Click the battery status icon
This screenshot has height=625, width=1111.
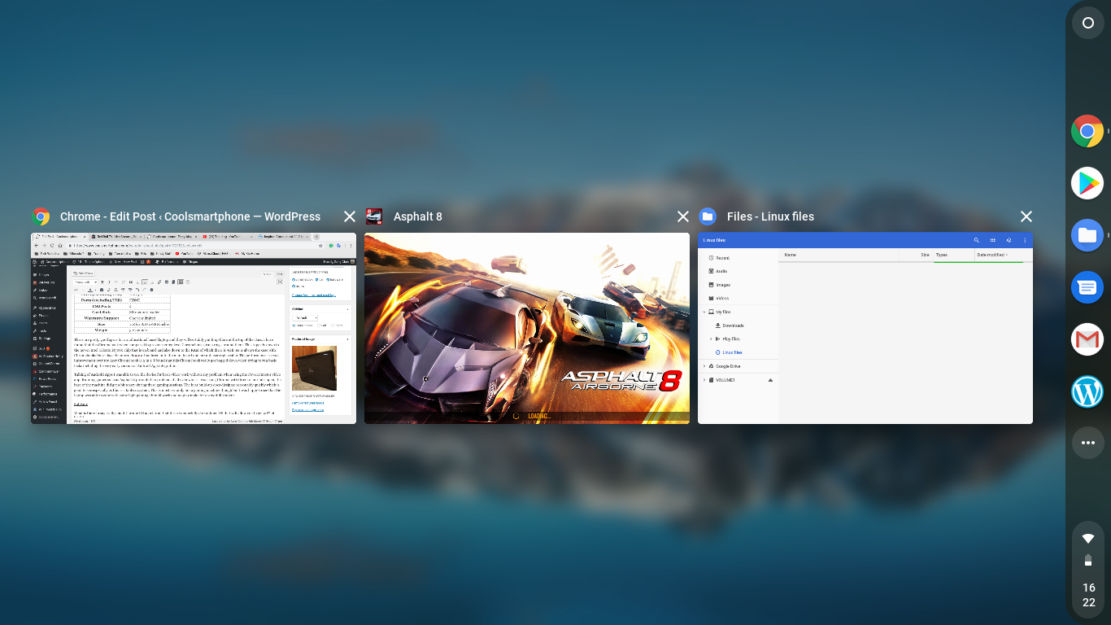1088,560
